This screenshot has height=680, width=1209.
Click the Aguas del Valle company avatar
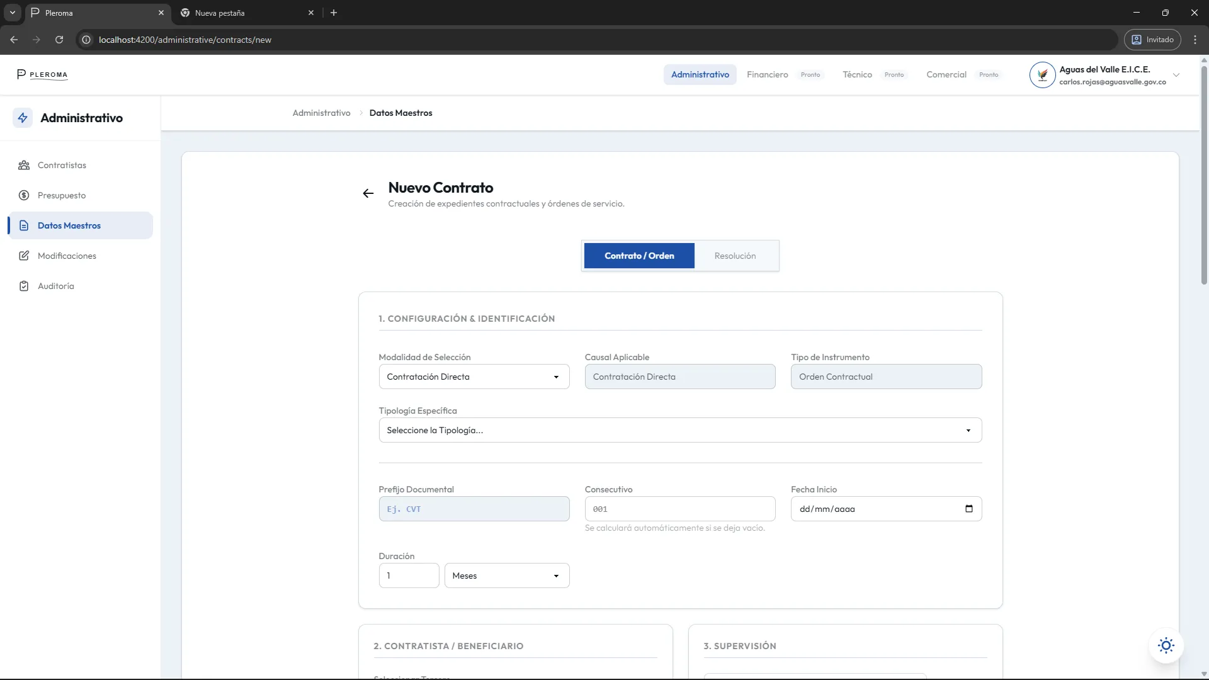coord(1042,75)
